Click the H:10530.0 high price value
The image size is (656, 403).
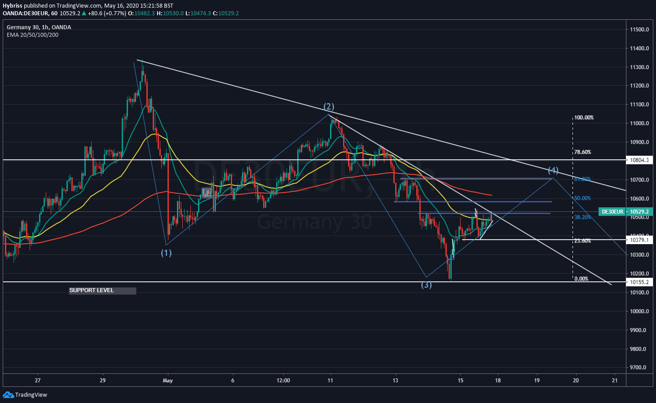coord(171,13)
